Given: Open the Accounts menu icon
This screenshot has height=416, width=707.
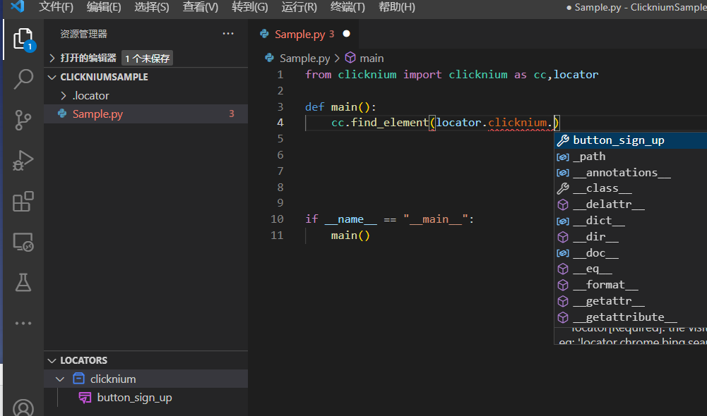Looking at the screenshot, I should 23,408.
